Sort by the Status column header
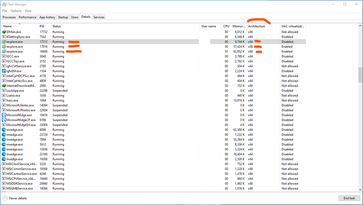Viewport: 363px width, 205px height. coord(125,26)
